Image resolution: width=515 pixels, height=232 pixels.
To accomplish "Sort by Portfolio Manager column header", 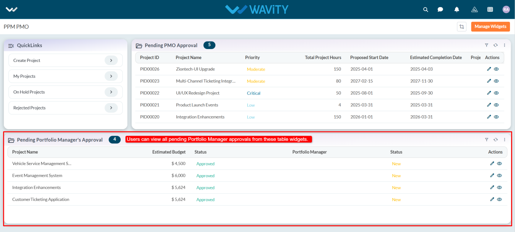I will pos(309,152).
